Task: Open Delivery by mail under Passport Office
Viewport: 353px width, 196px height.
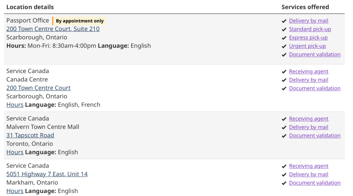Action: [309, 21]
